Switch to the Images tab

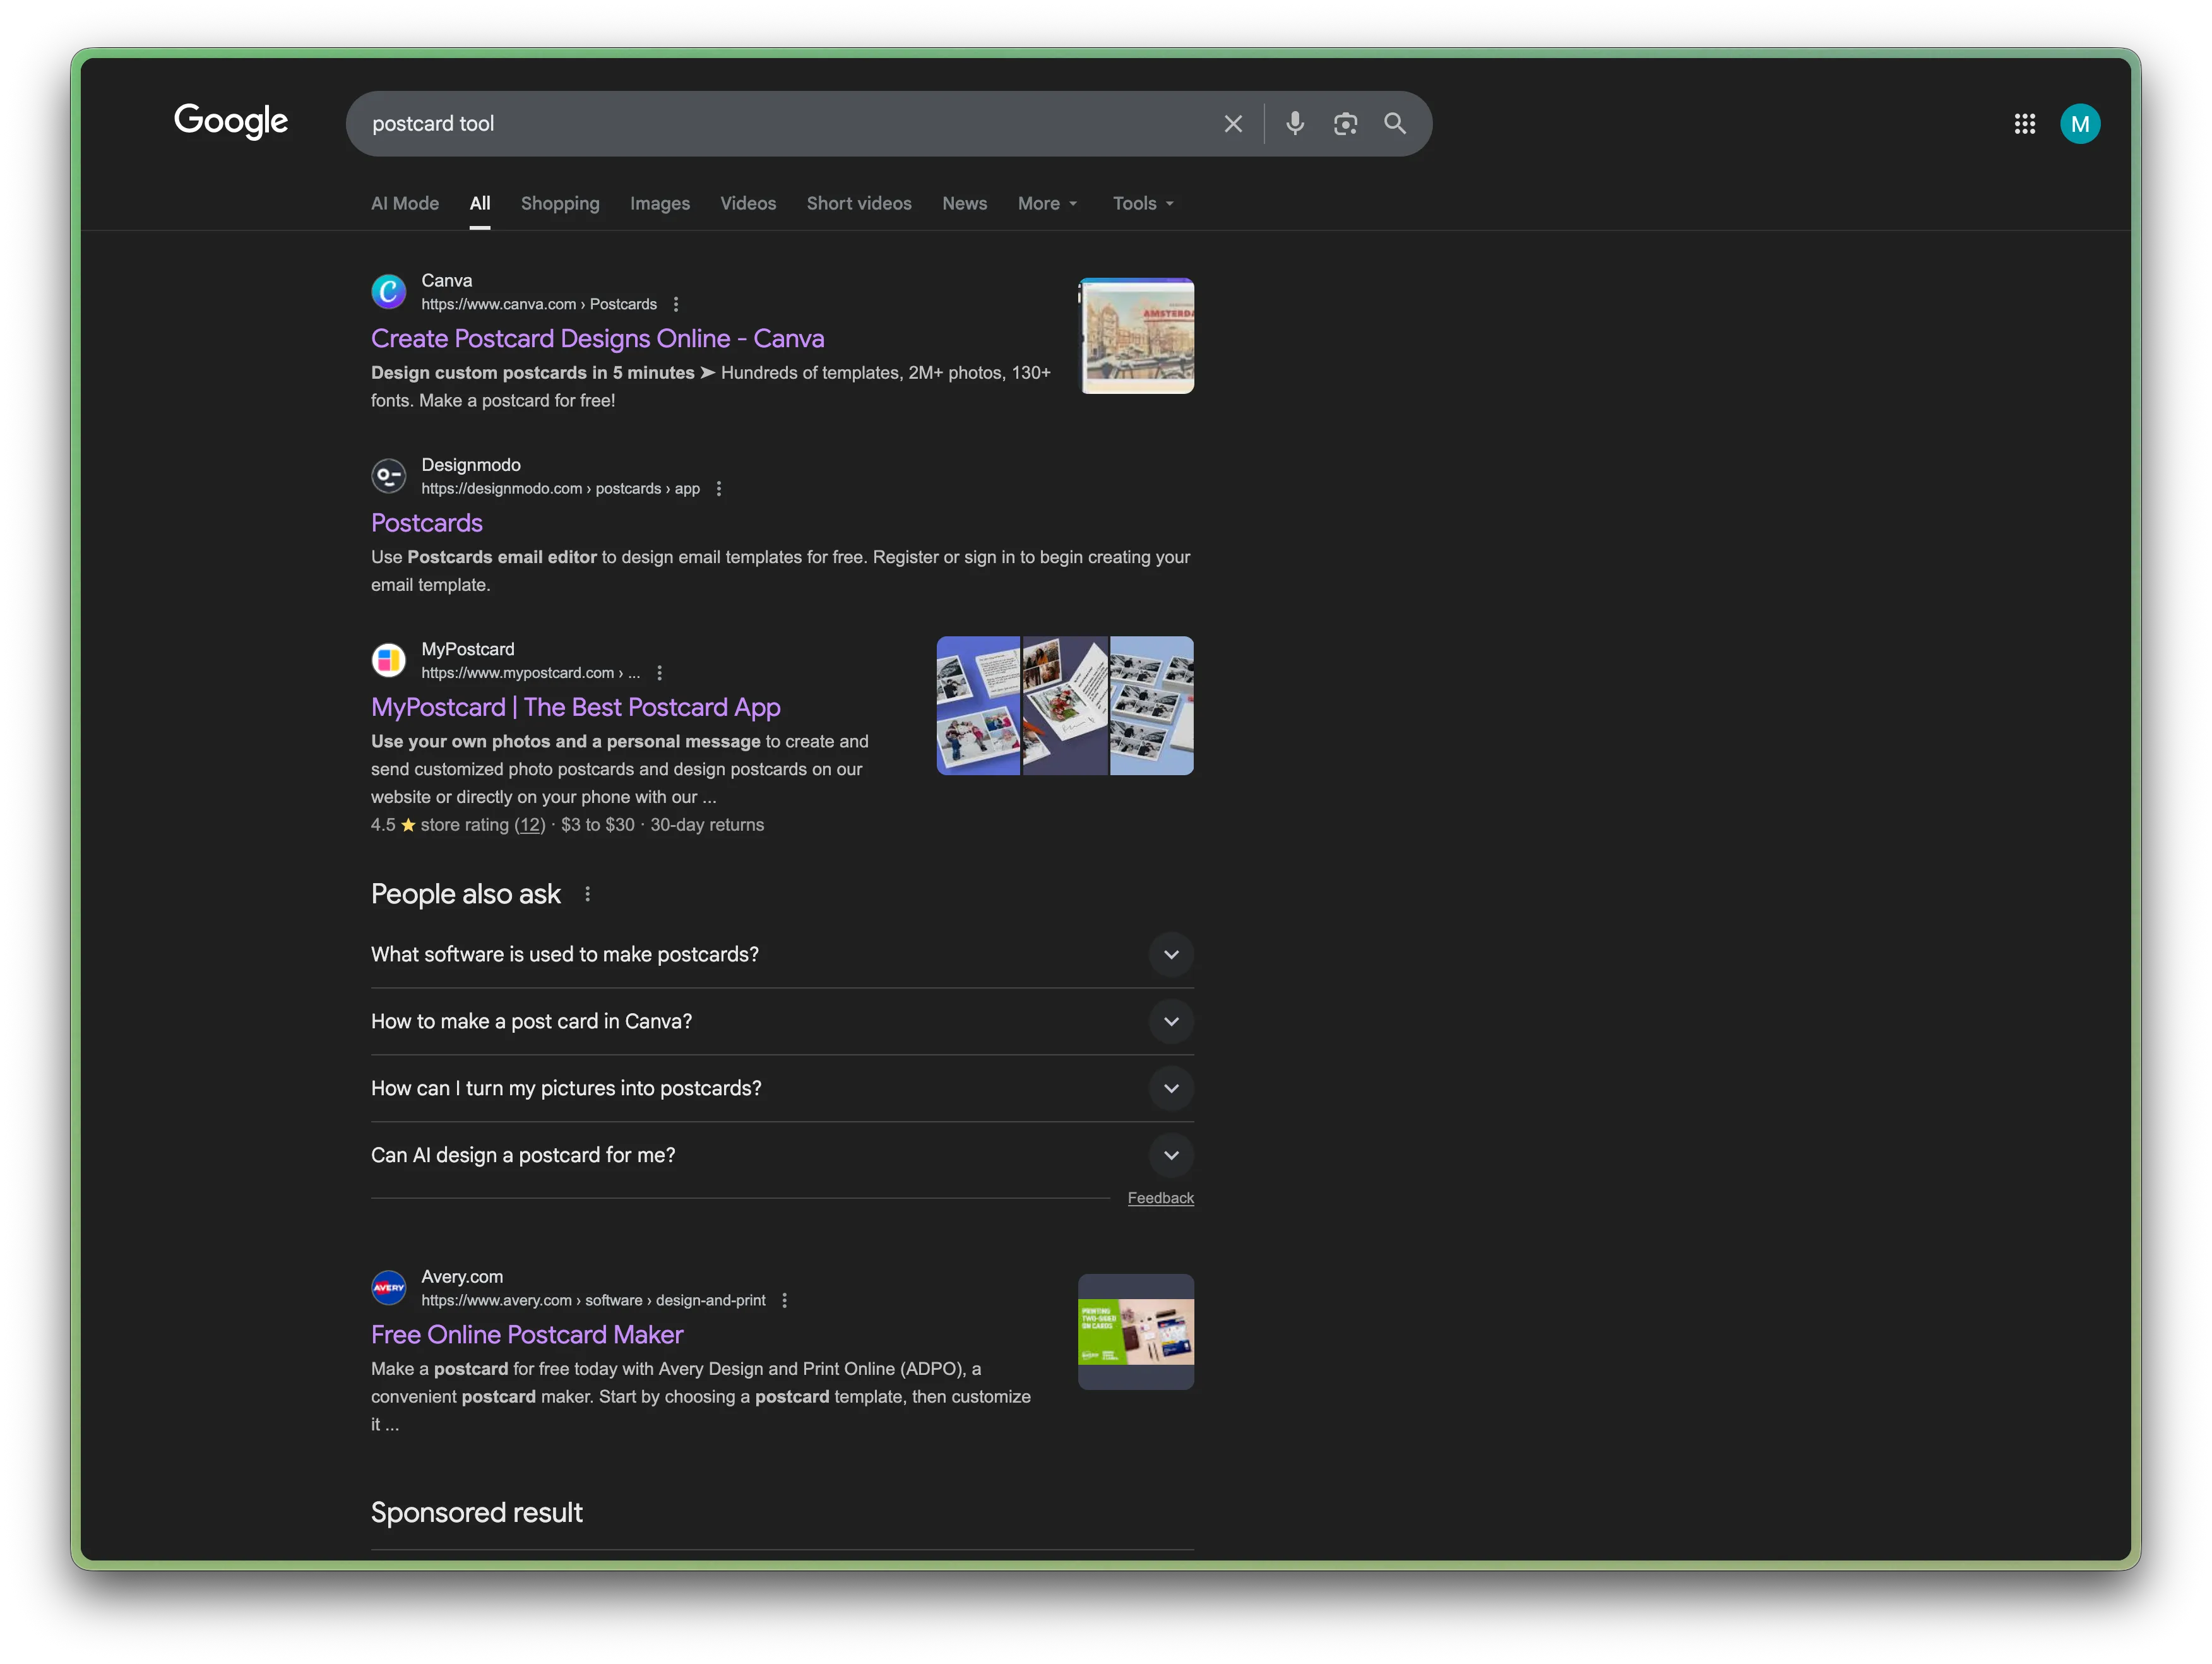pos(660,203)
